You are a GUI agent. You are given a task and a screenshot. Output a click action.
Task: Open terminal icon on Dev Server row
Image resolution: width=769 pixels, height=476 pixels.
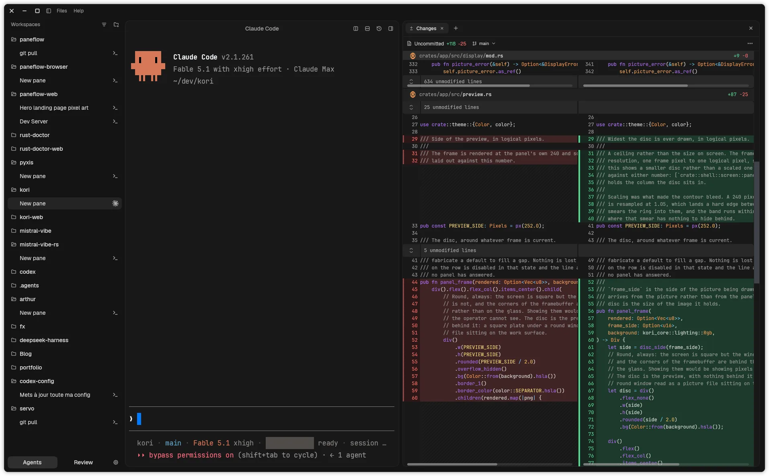115,121
